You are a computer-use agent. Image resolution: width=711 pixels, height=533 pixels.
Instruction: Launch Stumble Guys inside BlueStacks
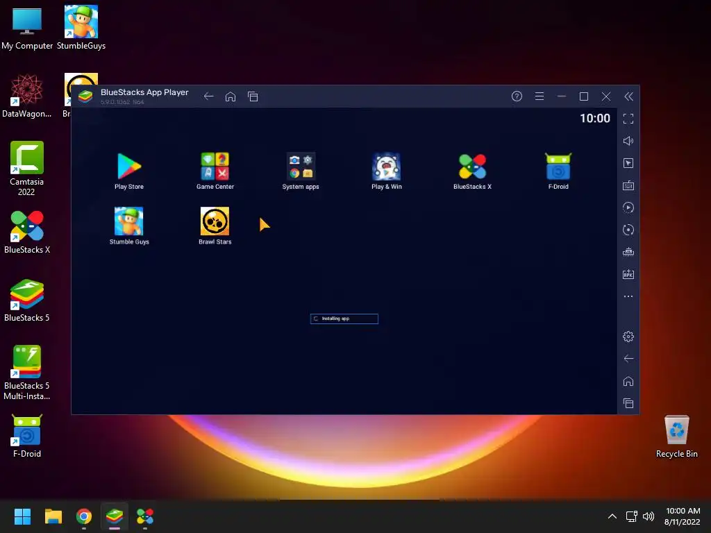129,226
